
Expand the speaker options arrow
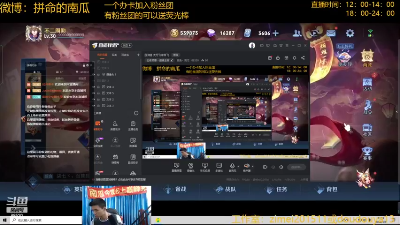pyautogui.click(x=253, y=166)
